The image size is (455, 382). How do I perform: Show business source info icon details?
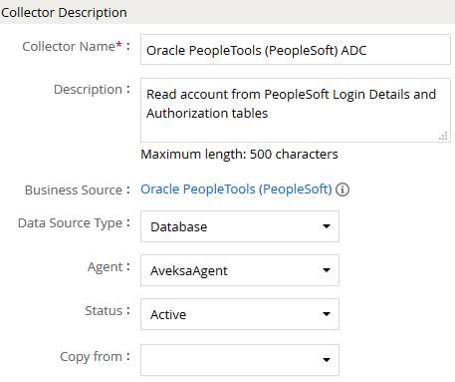pos(342,190)
